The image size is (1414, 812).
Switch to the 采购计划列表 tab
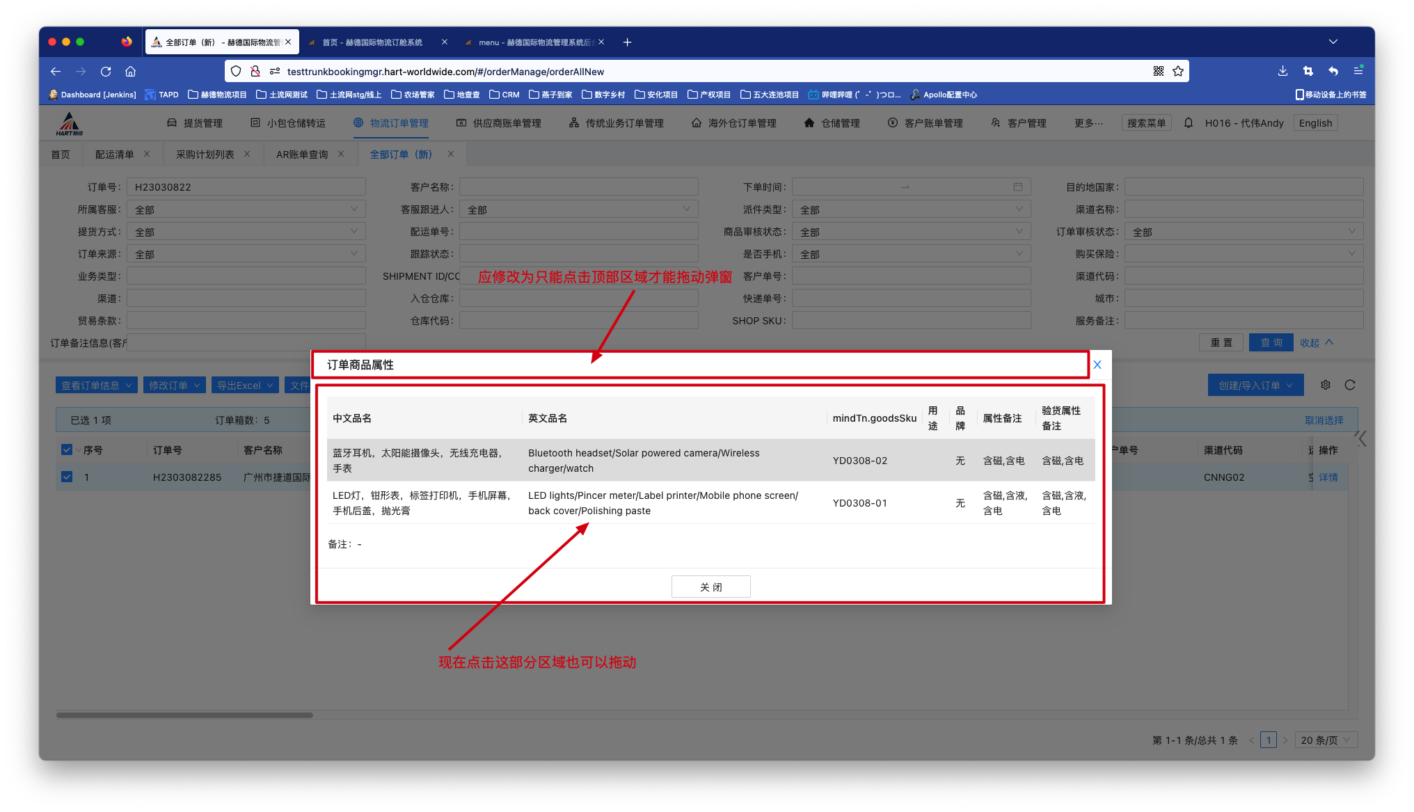click(x=205, y=154)
